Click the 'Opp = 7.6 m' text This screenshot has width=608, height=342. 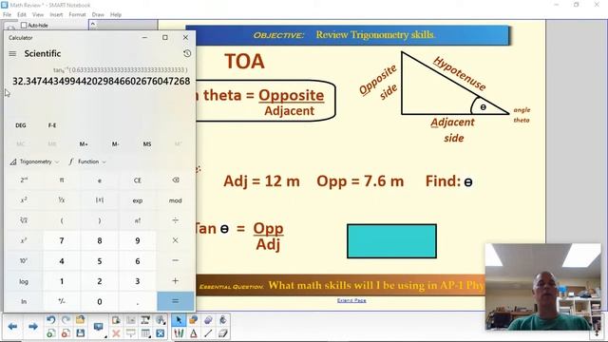(360, 181)
